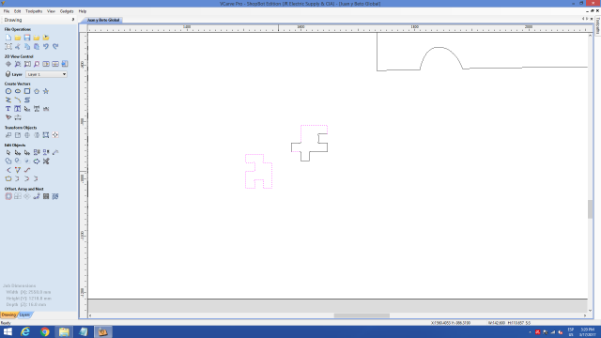This screenshot has height=338, width=601.
Task: Copy objects along vectors icon
Action: pos(37,196)
